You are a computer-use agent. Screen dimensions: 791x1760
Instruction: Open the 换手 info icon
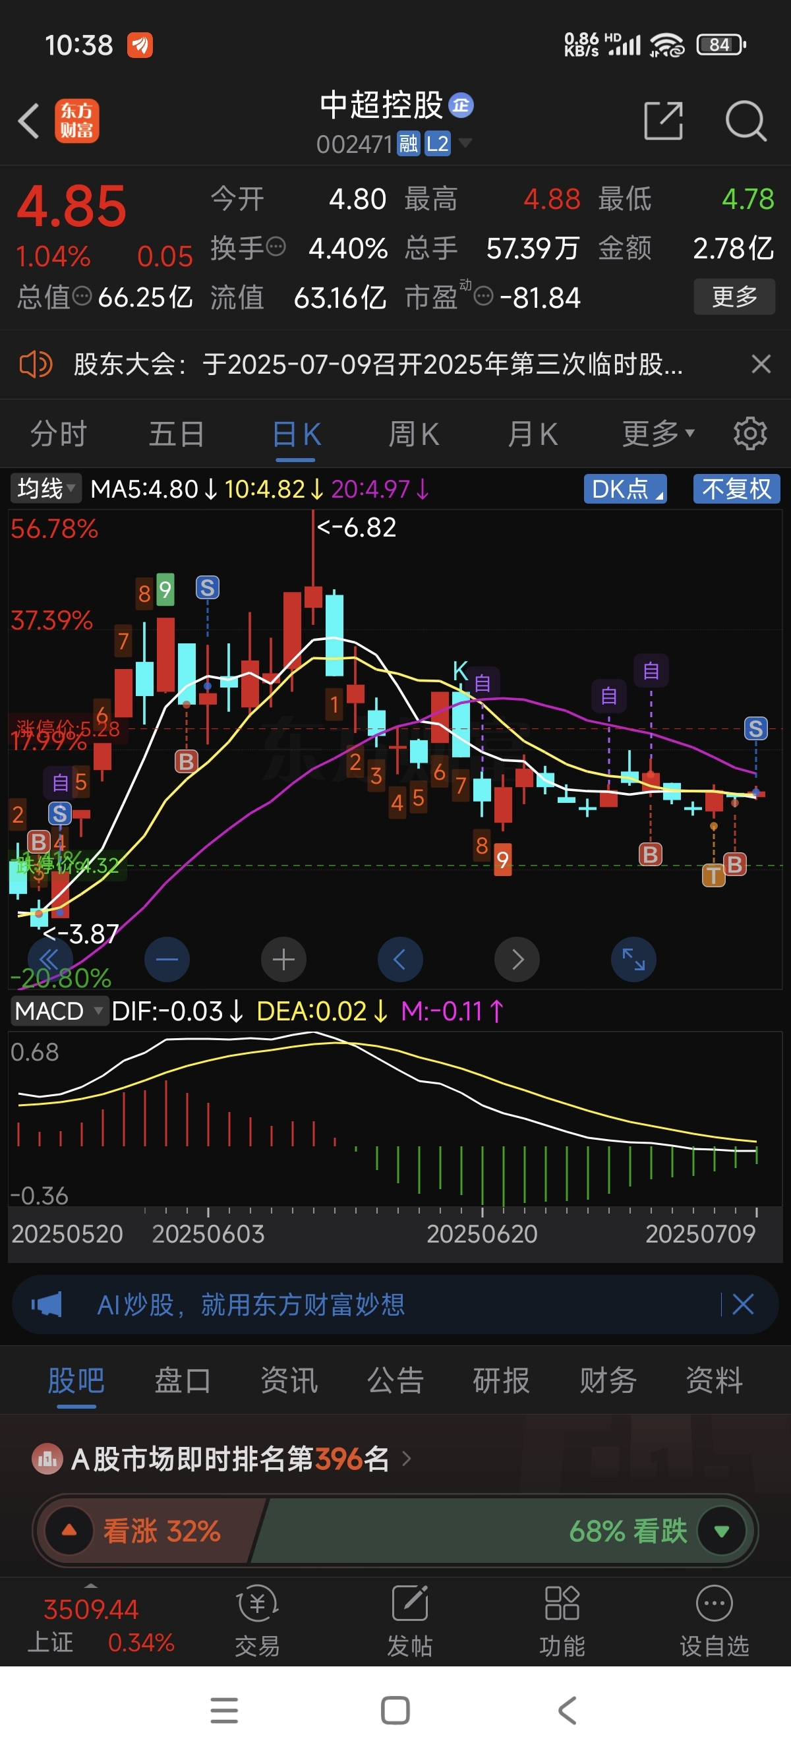(x=276, y=246)
